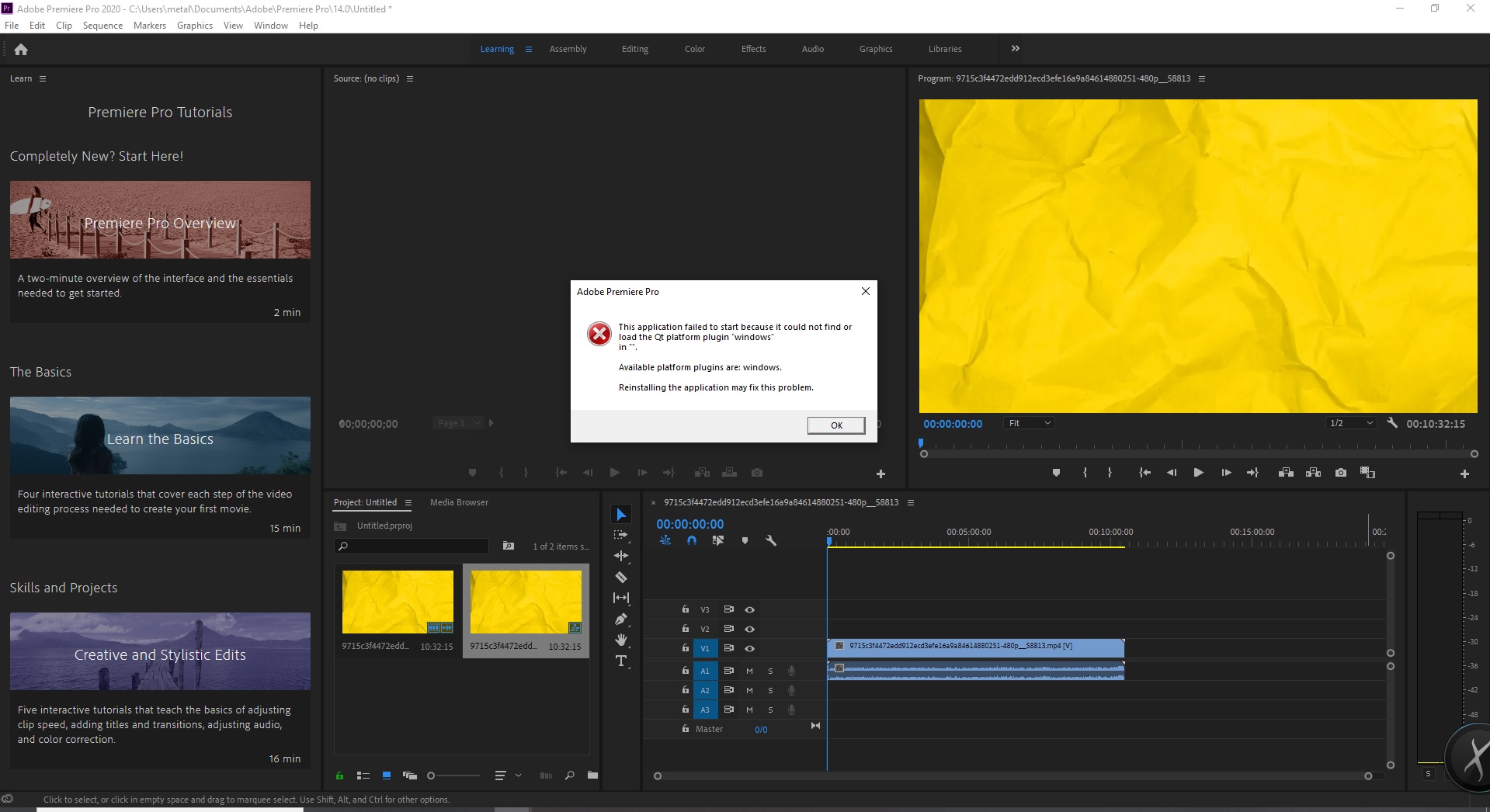
Task: Open Source panel hamburger menu
Action: 410,79
